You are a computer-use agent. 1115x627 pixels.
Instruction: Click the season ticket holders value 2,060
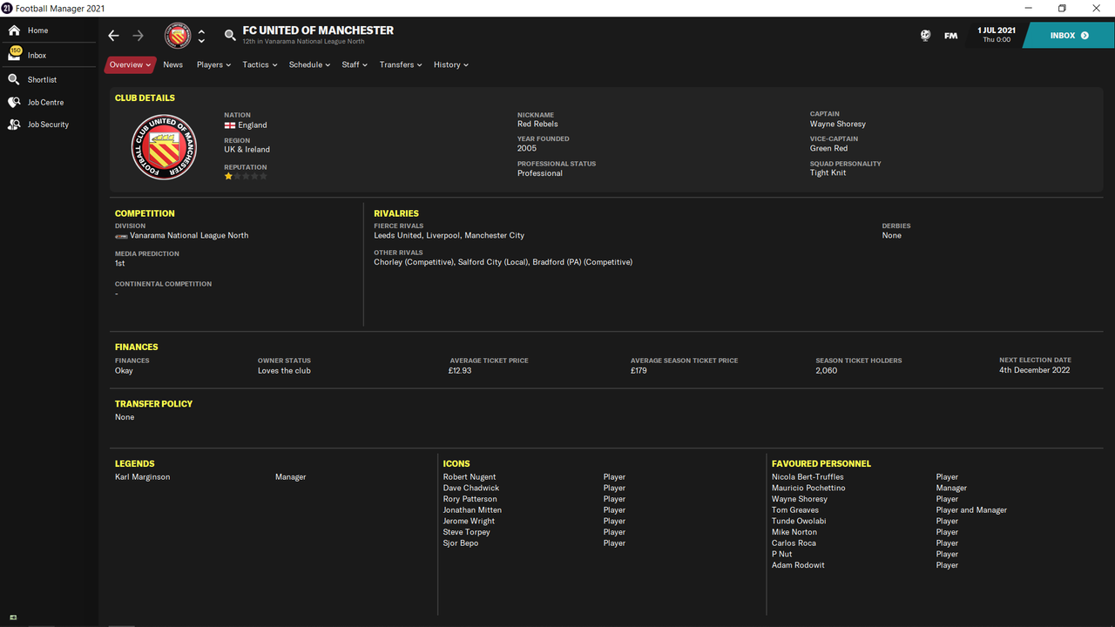(x=826, y=371)
